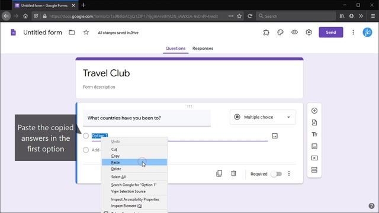Click the Form description field
Viewport: 379px width, 213px height.
coord(99,87)
